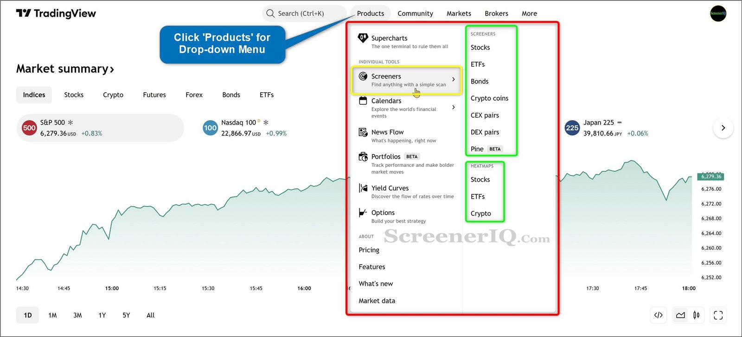The height and width of the screenshot is (337, 742).
Task: Open the Features link
Action: click(x=372, y=267)
